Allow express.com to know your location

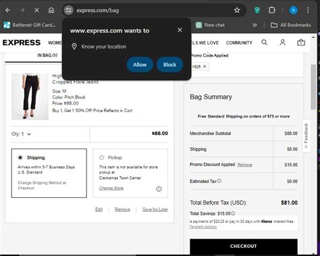[140, 65]
